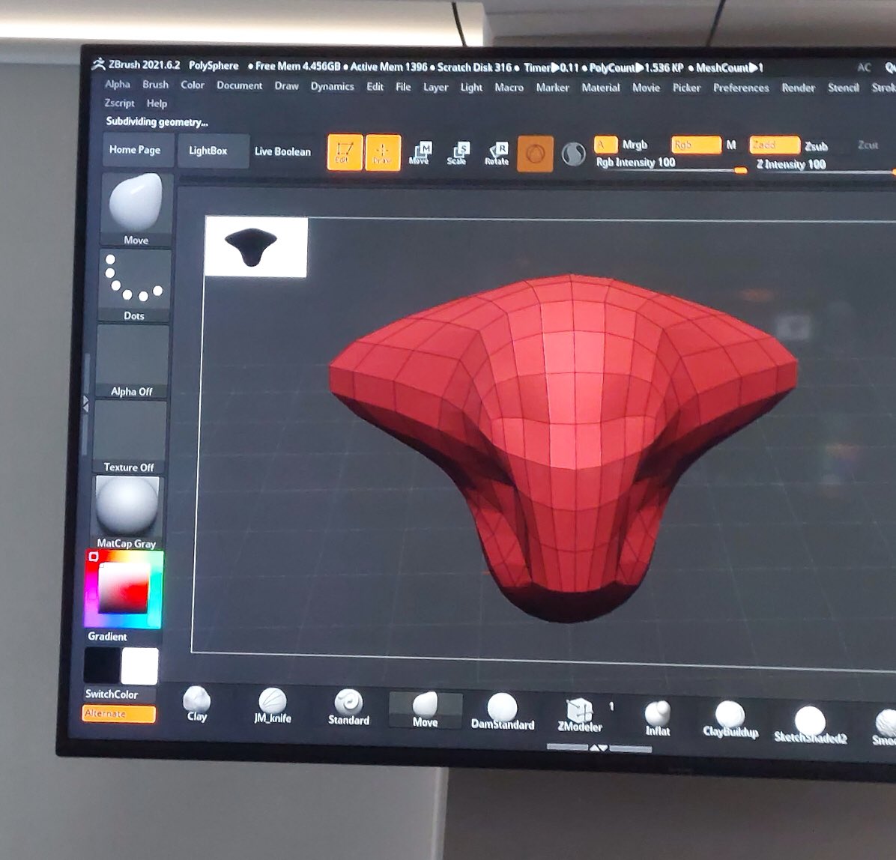Activate the Scale transform tool
Viewport: 896px width, 860px height.
click(x=458, y=153)
